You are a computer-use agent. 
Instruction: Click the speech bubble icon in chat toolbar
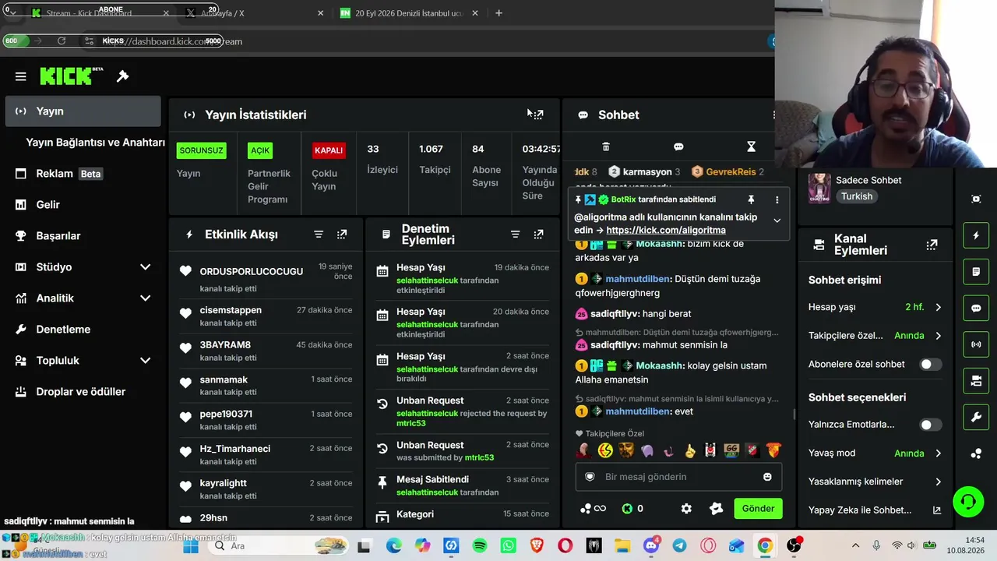click(x=678, y=146)
